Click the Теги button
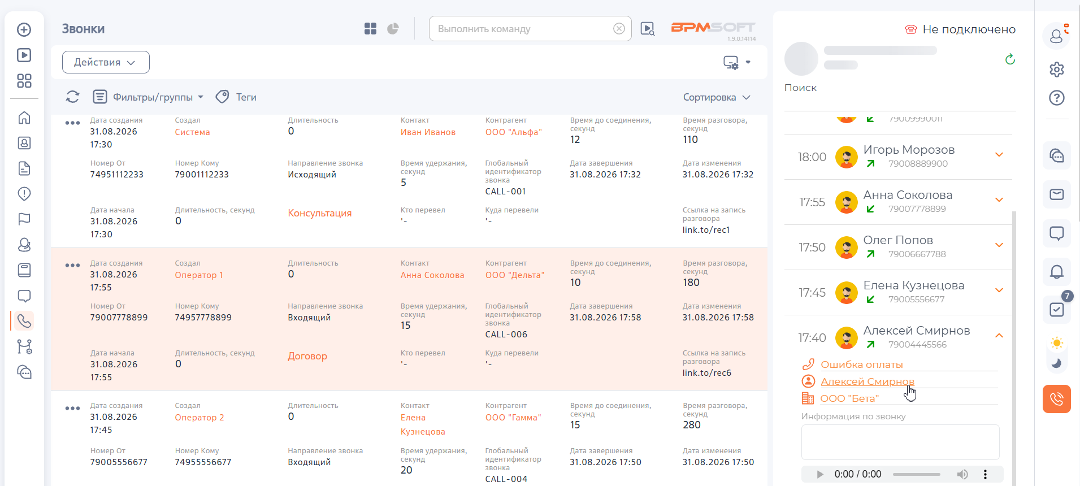This screenshot has height=486, width=1080. click(236, 97)
